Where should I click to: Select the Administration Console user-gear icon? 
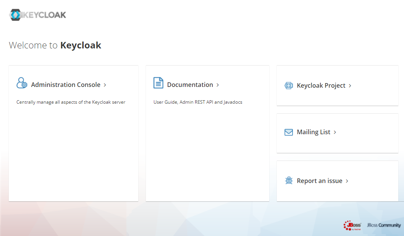click(x=22, y=83)
